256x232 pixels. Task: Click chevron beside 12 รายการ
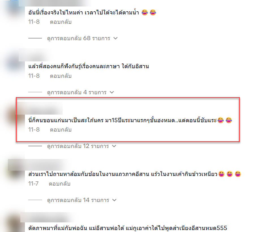pyautogui.click(x=114, y=146)
